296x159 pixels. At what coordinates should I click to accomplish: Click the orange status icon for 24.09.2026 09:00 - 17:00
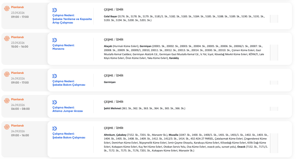(7, 74)
